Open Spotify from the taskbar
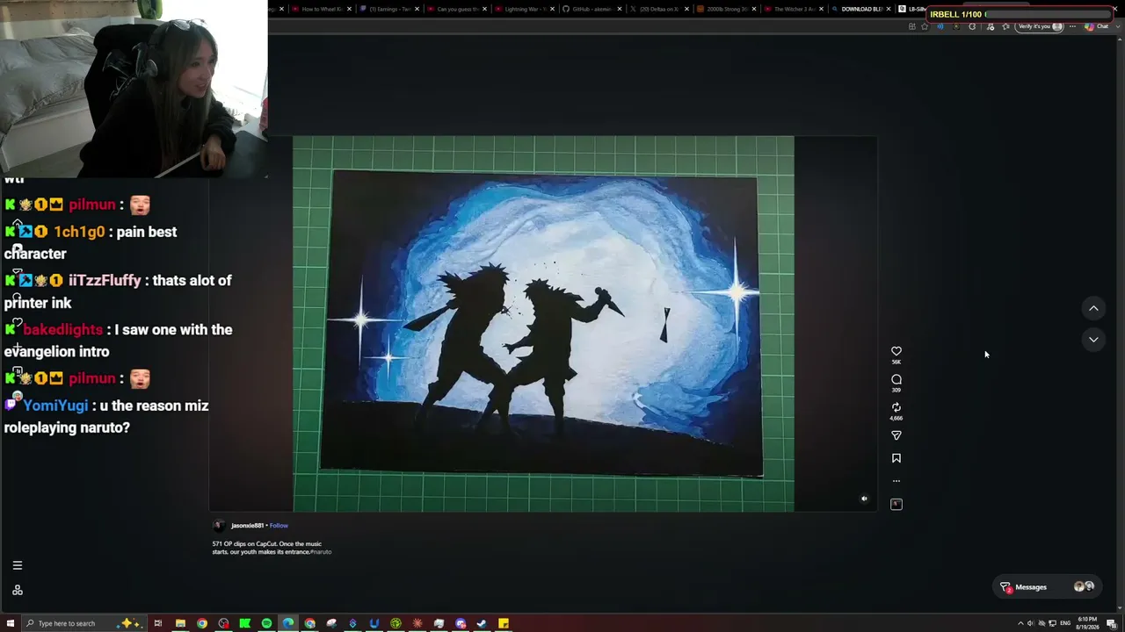This screenshot has height=632, width=1125. pyautogui.click(x=266, y=623)
